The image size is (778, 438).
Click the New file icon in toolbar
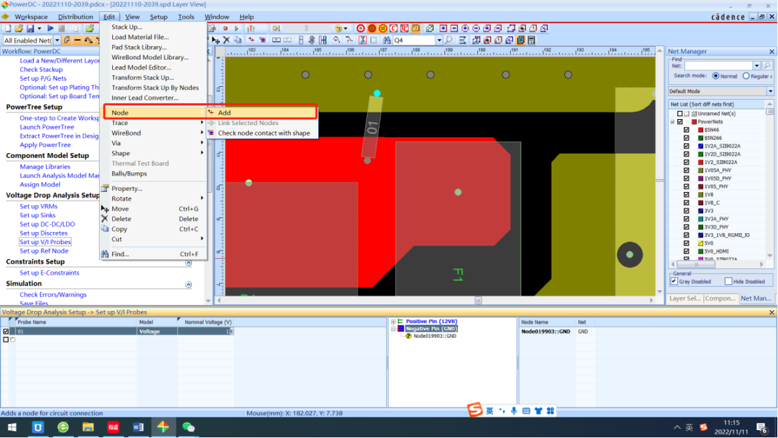tap(8, 28)
